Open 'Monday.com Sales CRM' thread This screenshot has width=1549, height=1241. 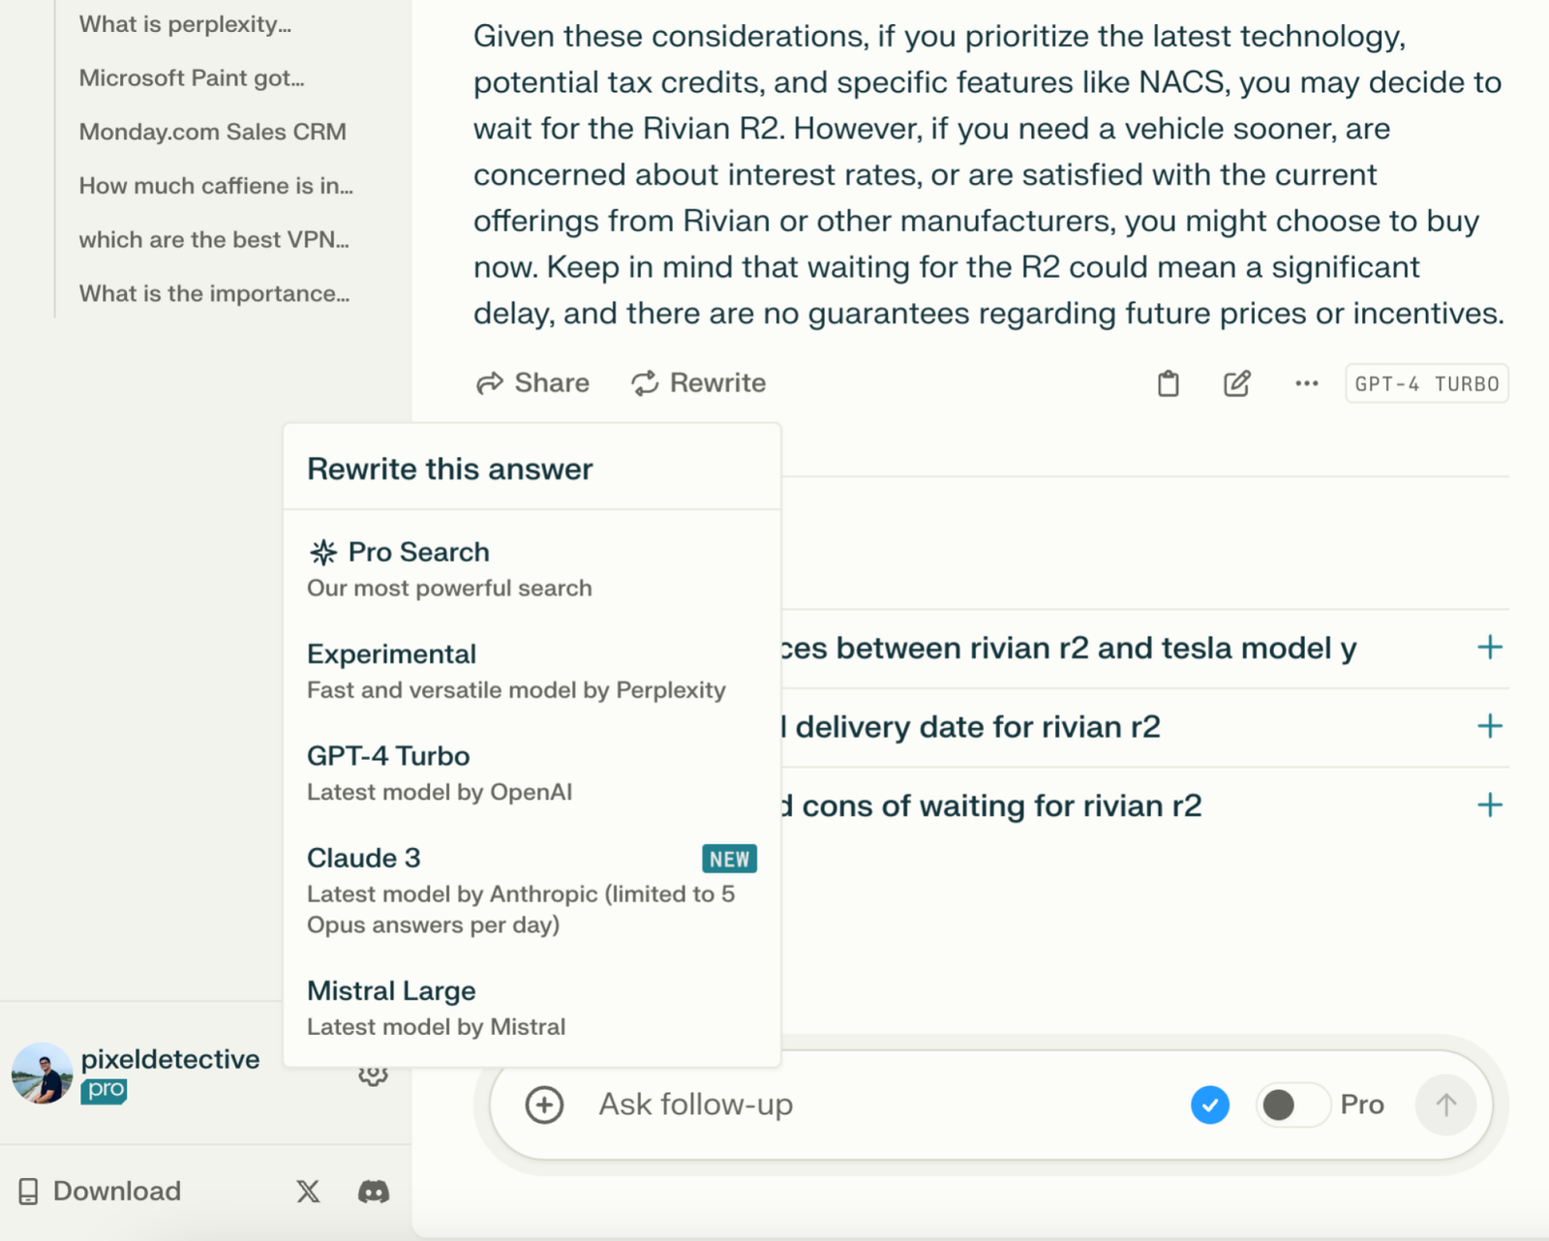[213, 132]
